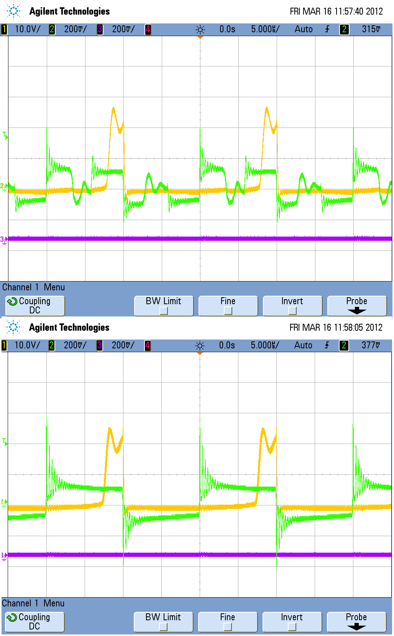
Task: Click the 315 mV trigger level readout
Action: pos(371,29)
